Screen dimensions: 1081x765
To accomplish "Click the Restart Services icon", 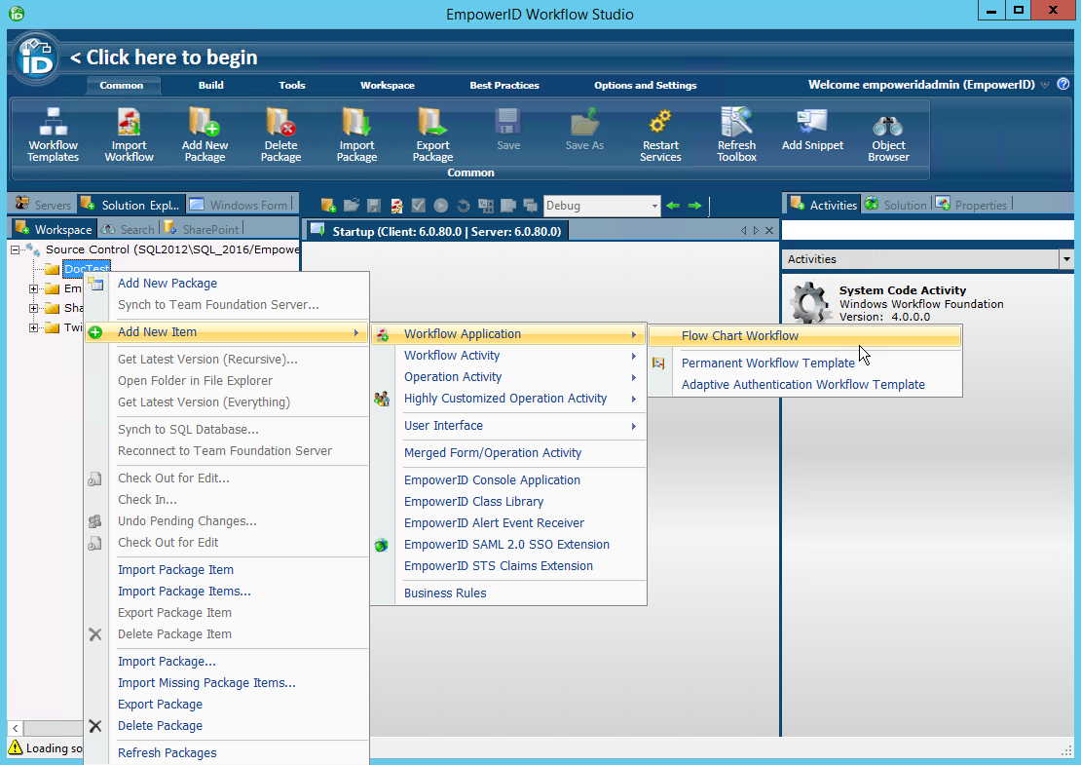I will pos(660,134).
